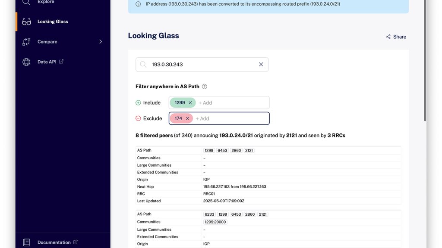Clear the search field with X icon

point(261,65)
